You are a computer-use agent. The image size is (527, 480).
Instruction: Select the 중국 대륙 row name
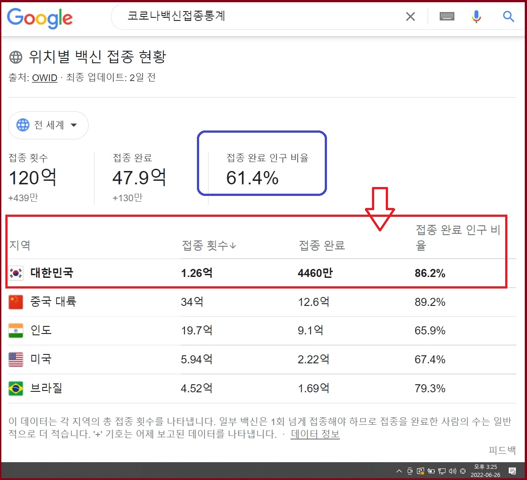pyautogui.click(x=53, y=301)
